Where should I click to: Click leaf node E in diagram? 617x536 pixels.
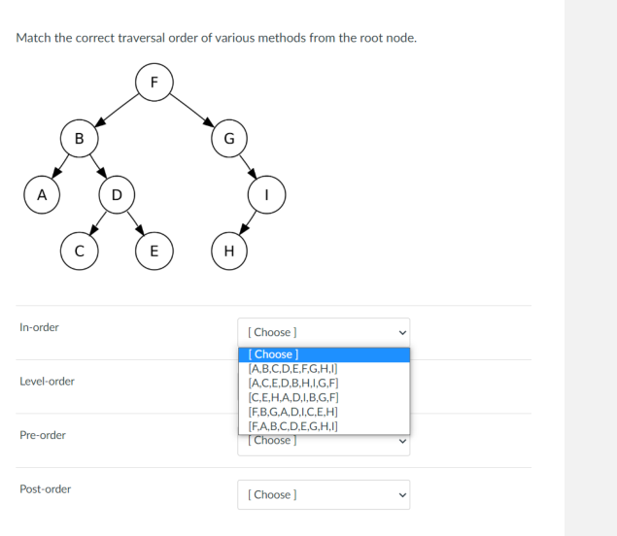pyautogui.click(x=154, y=251)
